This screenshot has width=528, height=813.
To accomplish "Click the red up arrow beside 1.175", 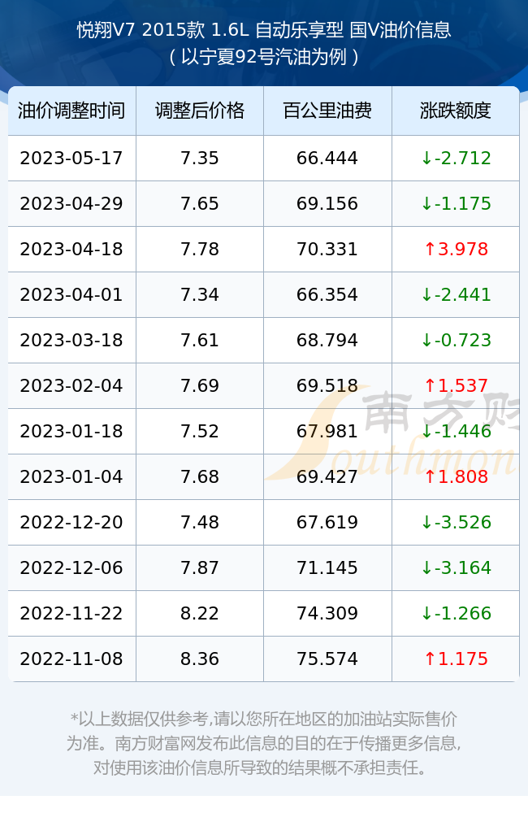I will click(430, 659).
